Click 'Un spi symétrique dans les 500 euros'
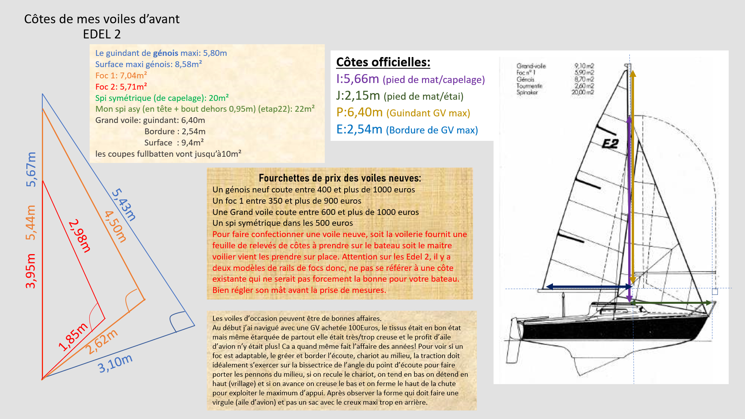 click(x=282, y=223)
